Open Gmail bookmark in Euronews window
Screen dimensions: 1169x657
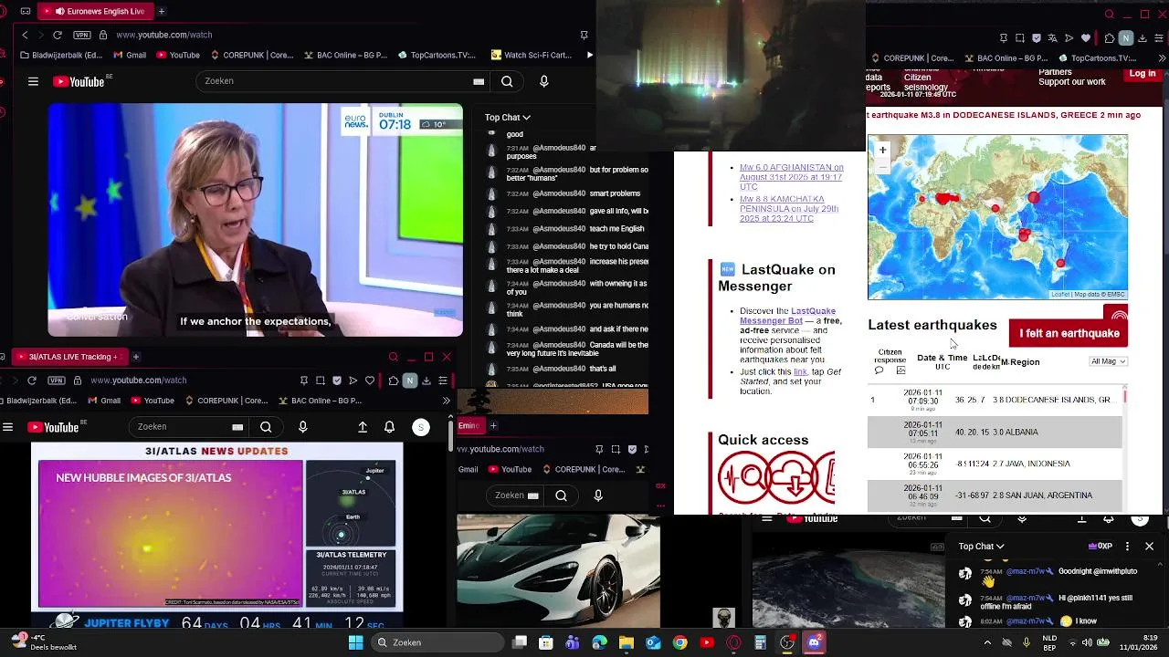[130, 55]
